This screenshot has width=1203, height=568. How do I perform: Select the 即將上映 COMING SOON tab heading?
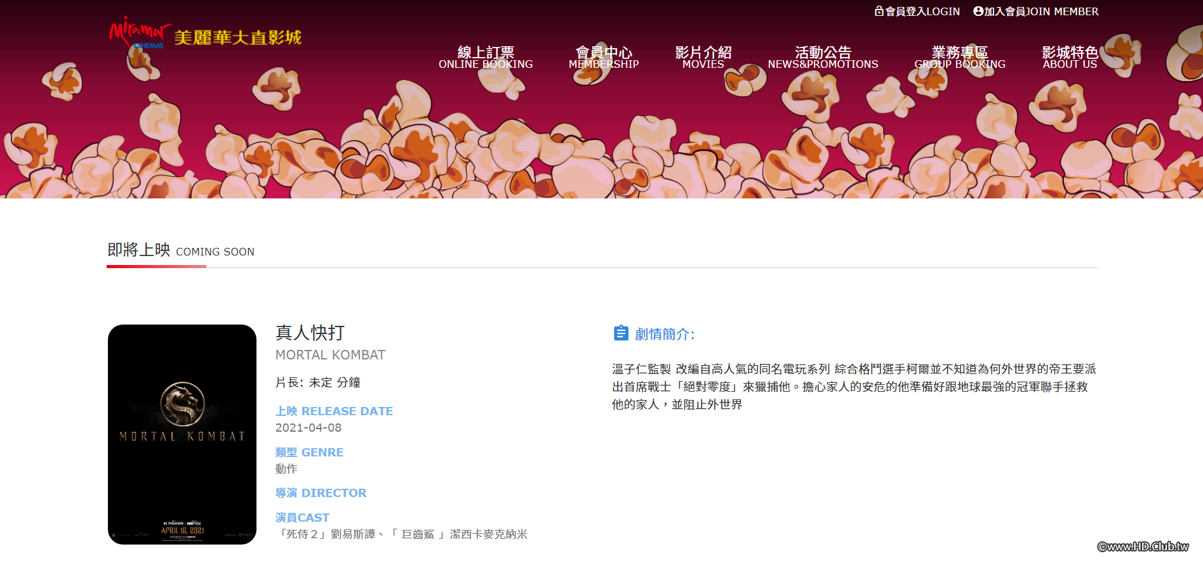click(x=181, y=250)
